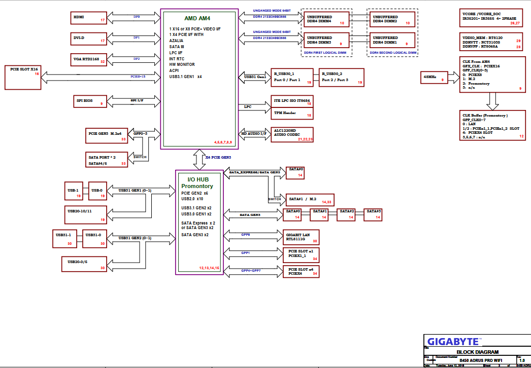Image resolution: width=531 pixels, height=368 pixels.
Task: Select the UNBUFFERED DDR4 DIMM4 block
Action: pyautogui.click(x=326, y=19)
